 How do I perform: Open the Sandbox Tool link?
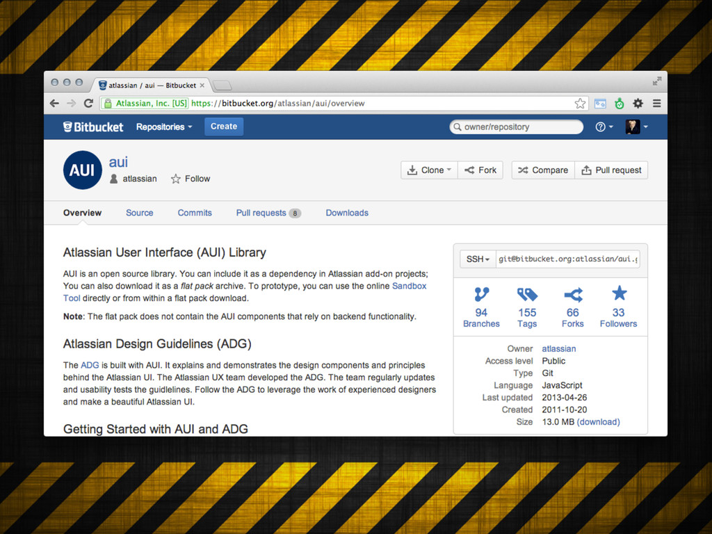coord(409,286)
